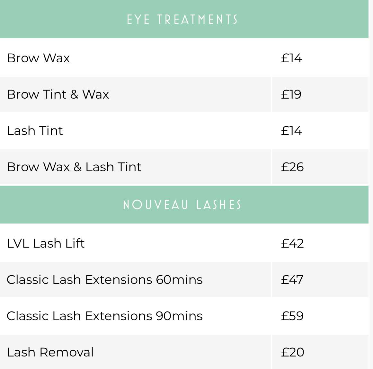
Task: Select the Lash Removal treatment
Action: 50,352
